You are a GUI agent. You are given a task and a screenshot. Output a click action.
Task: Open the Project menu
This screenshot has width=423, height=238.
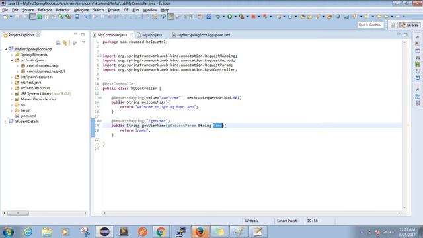point(114,10)
